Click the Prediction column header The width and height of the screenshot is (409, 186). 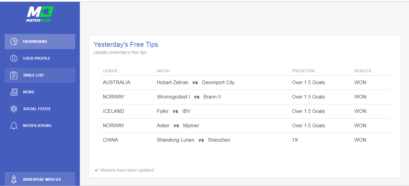coord(303,71)
